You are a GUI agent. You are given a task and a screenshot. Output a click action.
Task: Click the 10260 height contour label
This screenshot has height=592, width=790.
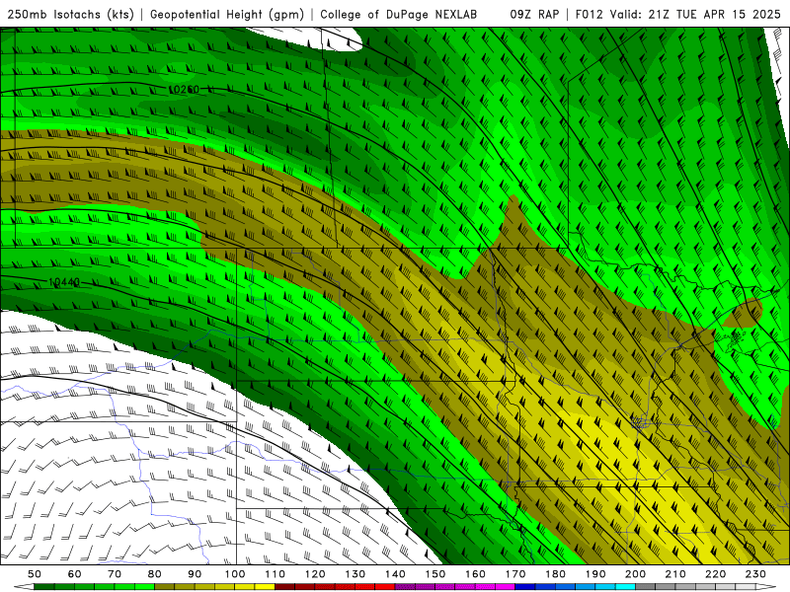(184, 90)
